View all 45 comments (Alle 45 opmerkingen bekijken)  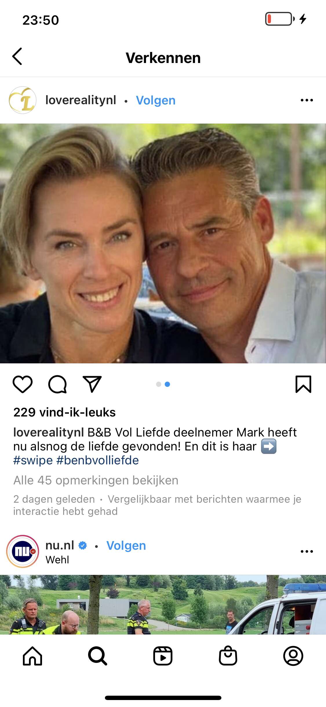96,480
